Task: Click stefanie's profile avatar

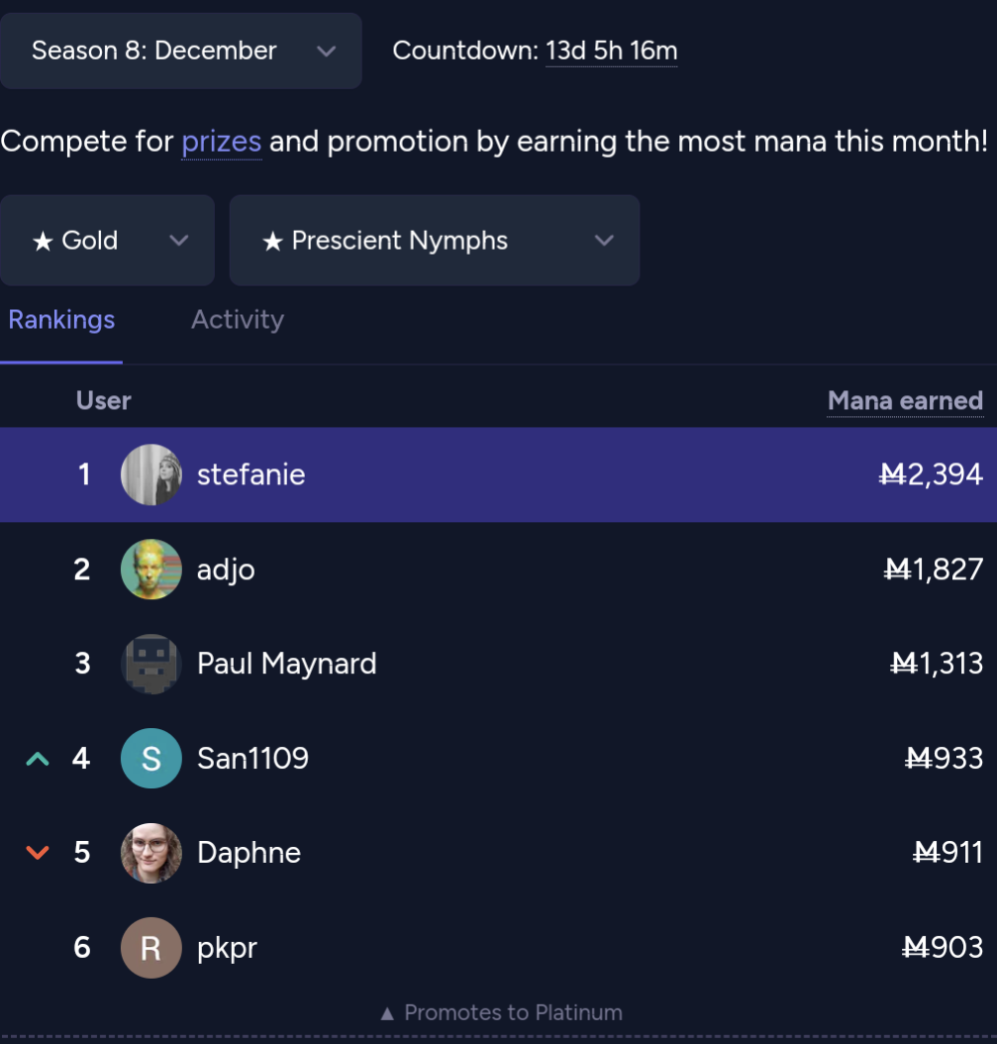Action: pyautogui.click(x=151, y=474)
